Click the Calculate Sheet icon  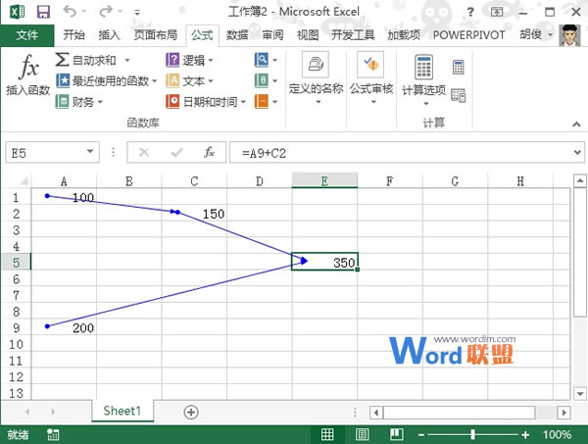[459, 95]
